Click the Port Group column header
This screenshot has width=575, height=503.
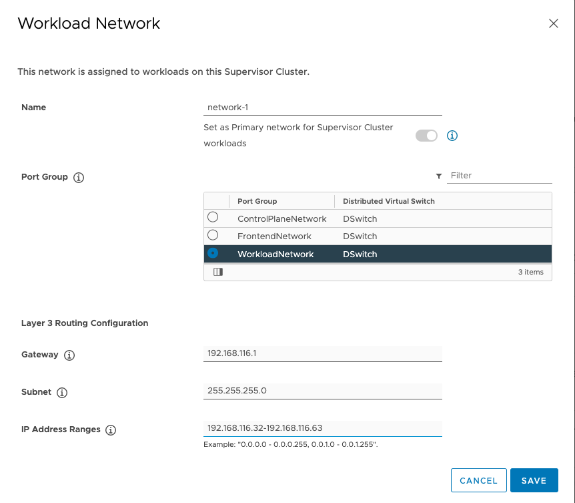[257, 201]
